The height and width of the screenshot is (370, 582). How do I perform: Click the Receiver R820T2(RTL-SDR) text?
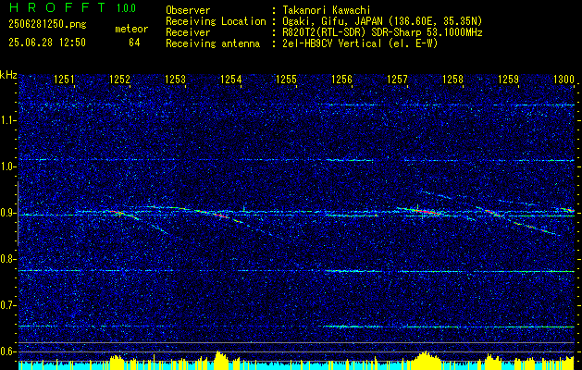point(382,32)
